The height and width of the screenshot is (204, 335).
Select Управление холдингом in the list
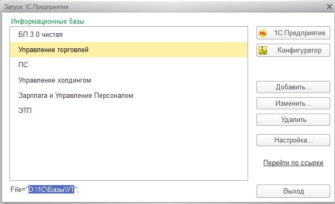tap(129, 80)
